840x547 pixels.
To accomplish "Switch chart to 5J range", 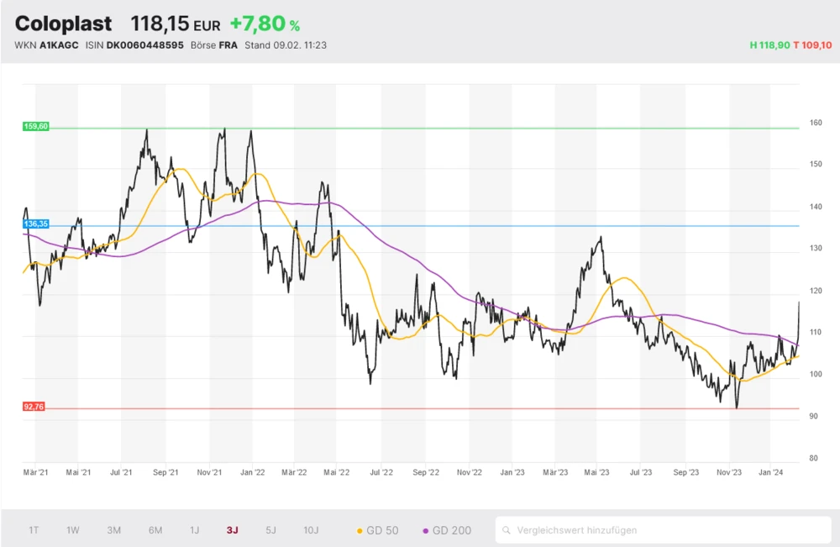I will (270, 530).
